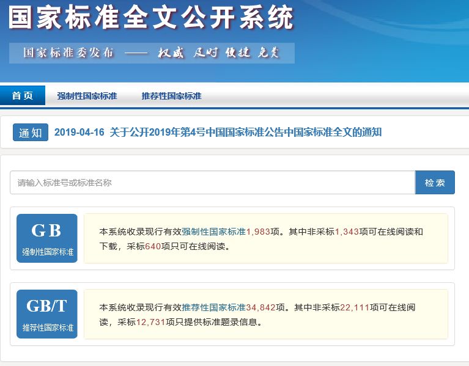Switch to 强制性国家标准 tab

pyautogui.click(x=87, y=96)
